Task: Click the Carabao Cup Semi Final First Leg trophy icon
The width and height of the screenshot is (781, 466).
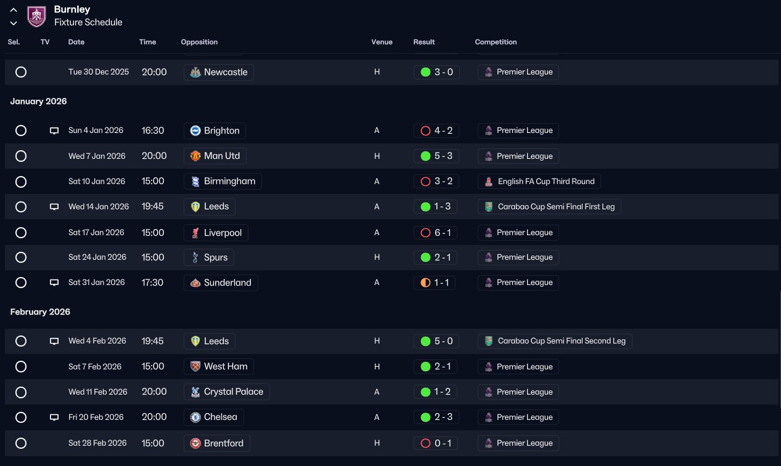Action: 489,207
